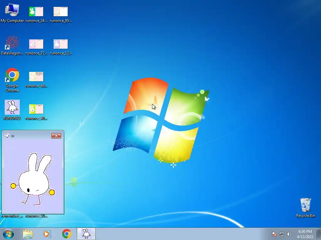Open the Recycle Bin

(305, 207)
